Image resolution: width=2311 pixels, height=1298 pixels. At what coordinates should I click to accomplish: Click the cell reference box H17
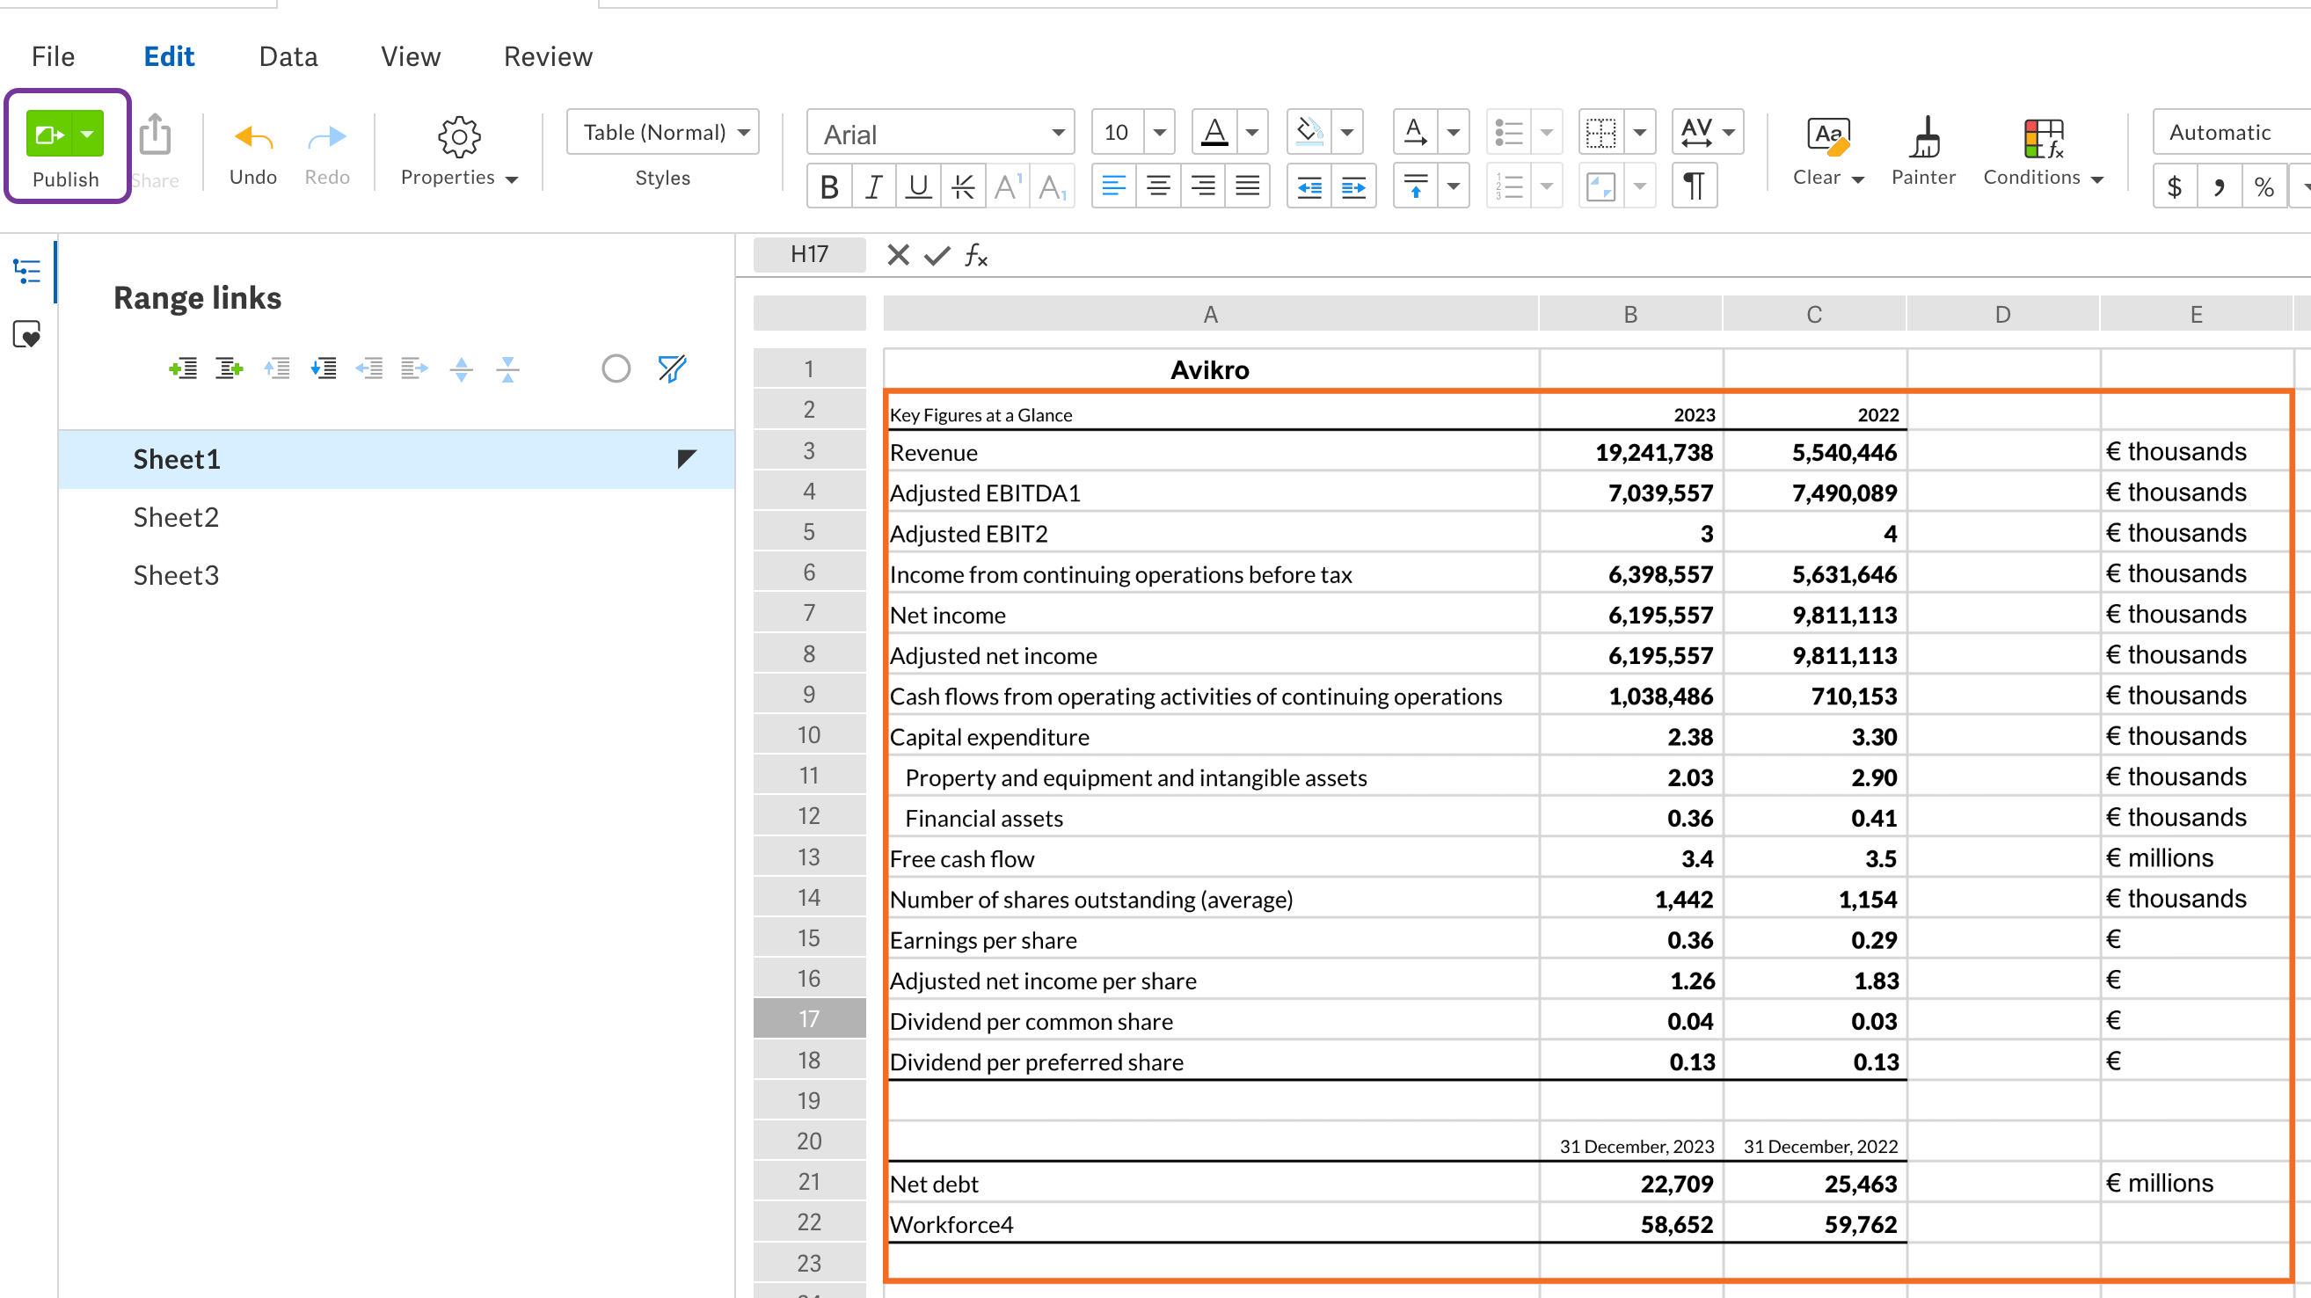click(809, 255)
